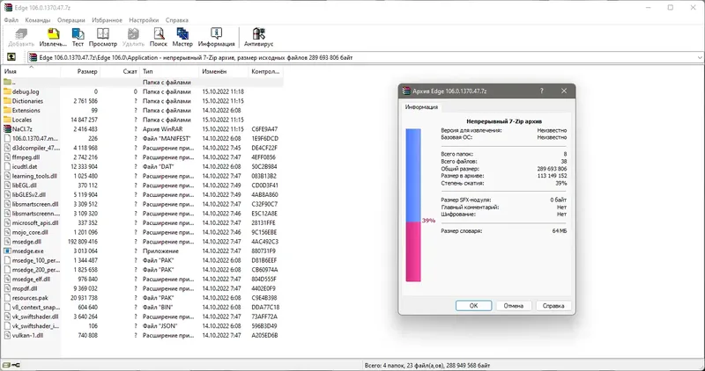Screen dimensions: 705x371
Task: Select the 106.0.1370.47.m... manifest row
Action: coord(142,138)
